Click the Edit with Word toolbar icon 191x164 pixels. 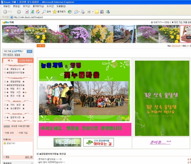(x=89, y=12)
